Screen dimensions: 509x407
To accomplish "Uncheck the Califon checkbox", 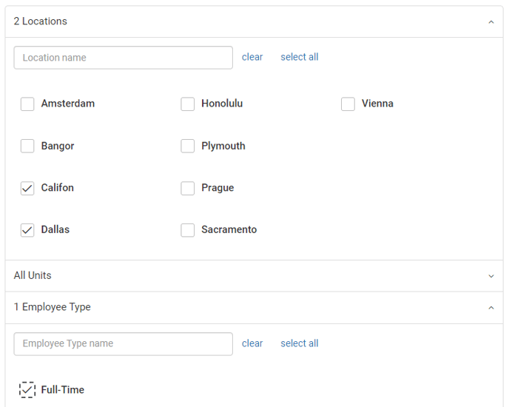I will click(27, 189).
